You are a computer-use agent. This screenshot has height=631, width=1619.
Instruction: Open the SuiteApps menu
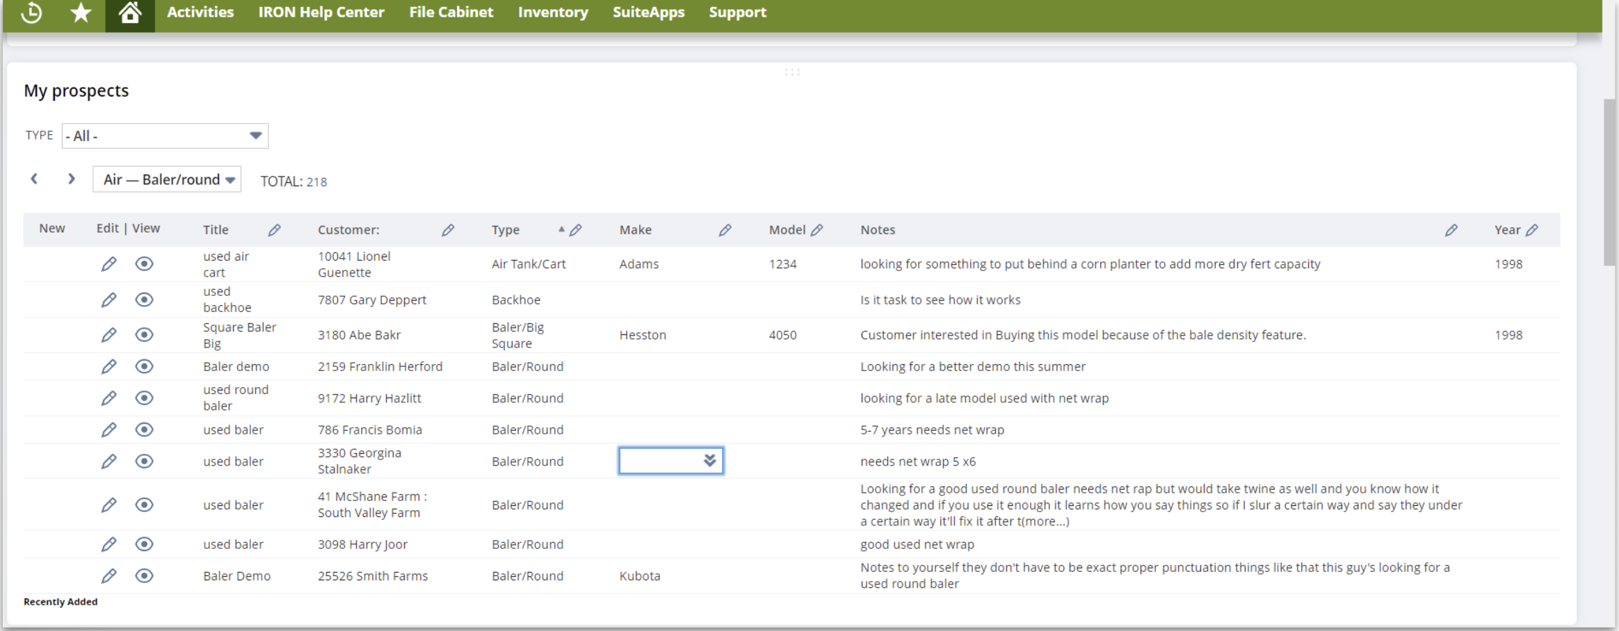(648, 13)
